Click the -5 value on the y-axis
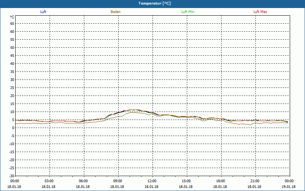This screenshot has width=305, height=191. point(12,136)
